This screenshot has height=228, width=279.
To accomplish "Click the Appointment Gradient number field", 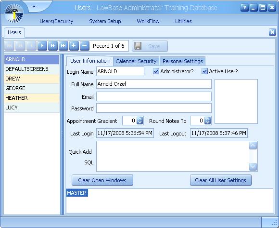I will (x=129, y=121).
